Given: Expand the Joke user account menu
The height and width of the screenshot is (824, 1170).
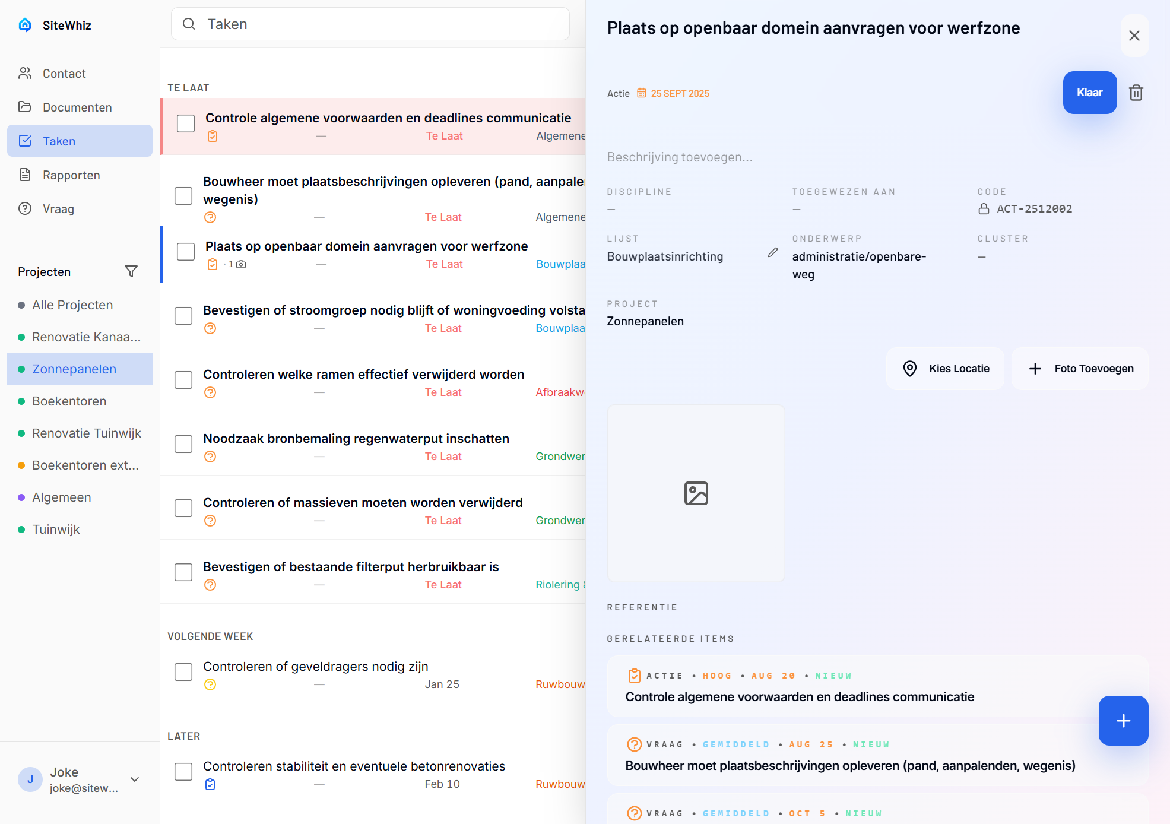Looking at the screenshot, I should pos(135,779).
